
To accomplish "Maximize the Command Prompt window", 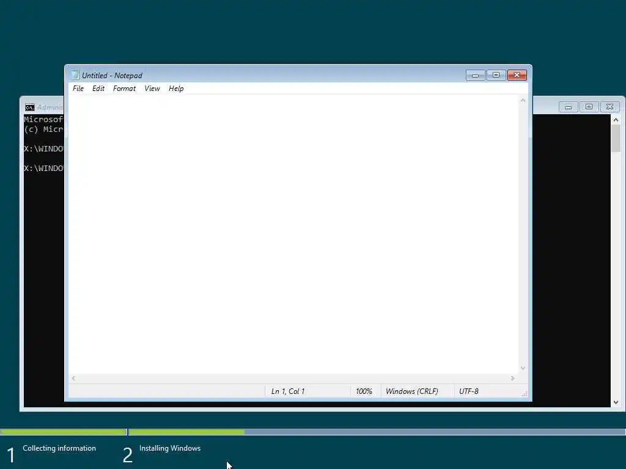I will click(x=589, y=107).
